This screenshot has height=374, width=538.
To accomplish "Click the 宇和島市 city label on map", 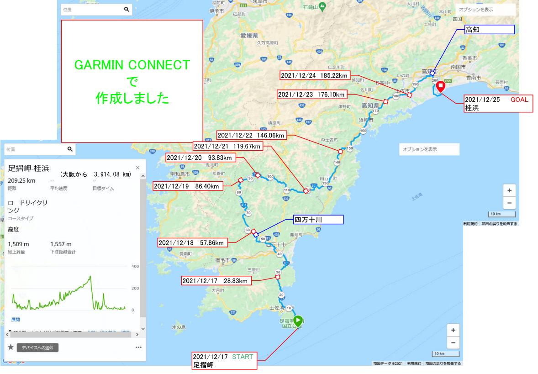I will tap(180, 174).
